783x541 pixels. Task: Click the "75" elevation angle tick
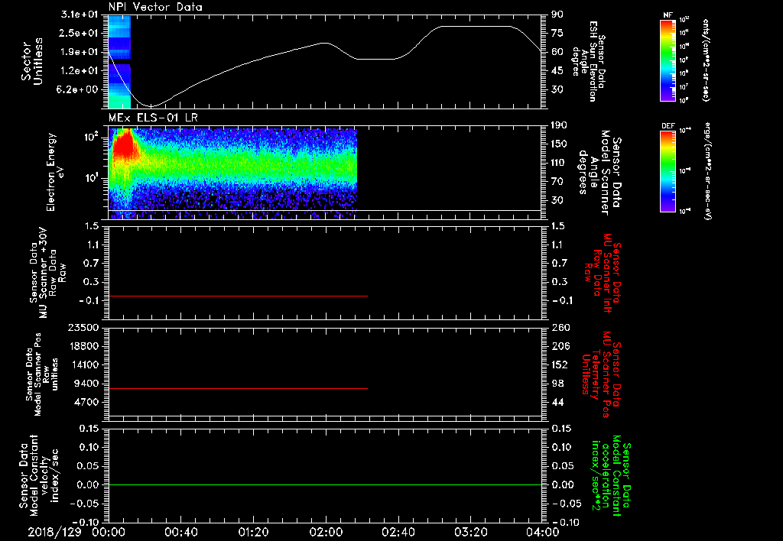pyautogui.click(x=557, y=33)
